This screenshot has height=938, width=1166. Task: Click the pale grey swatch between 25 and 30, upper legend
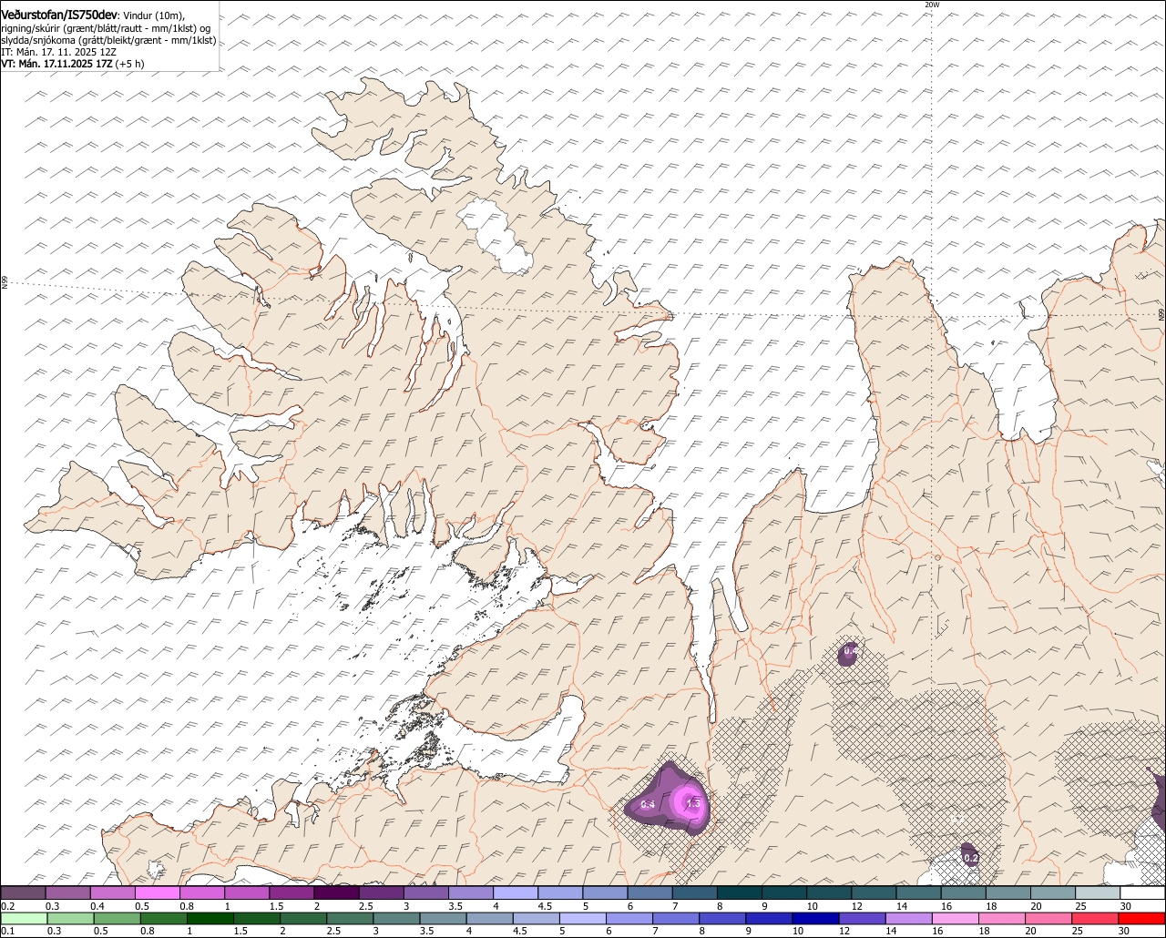point(1099,892)
